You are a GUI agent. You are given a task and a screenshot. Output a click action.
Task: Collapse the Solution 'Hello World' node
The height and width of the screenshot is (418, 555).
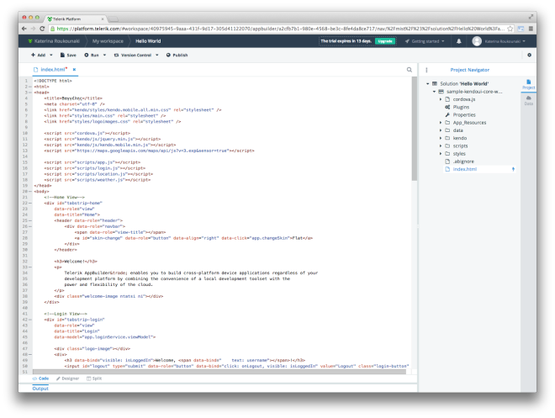click(427, 83)
